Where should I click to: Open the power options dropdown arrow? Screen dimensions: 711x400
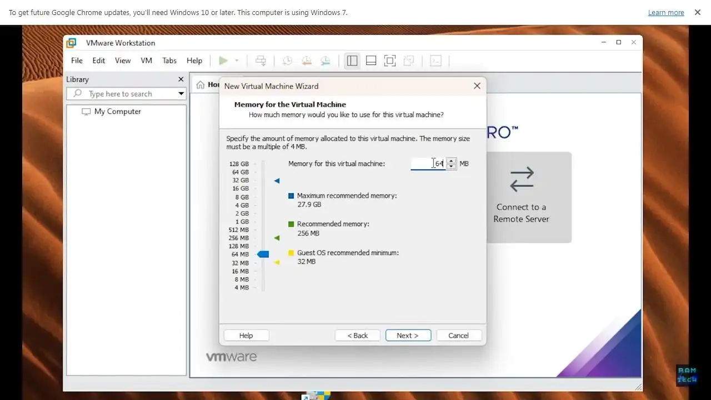237,61
